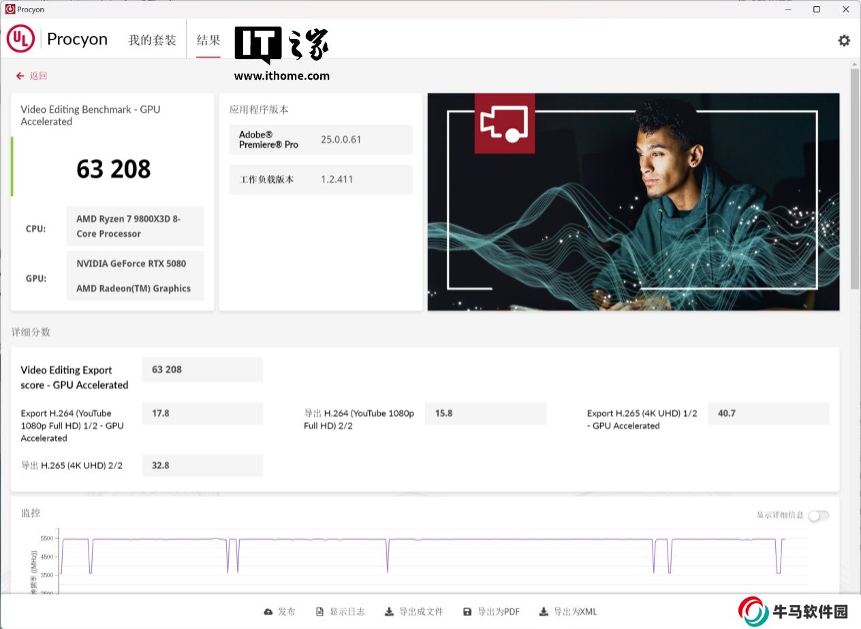This screenshot has height=629, width=861.
Task: Click the export as PDF save icon
Action: coord(467,612)
